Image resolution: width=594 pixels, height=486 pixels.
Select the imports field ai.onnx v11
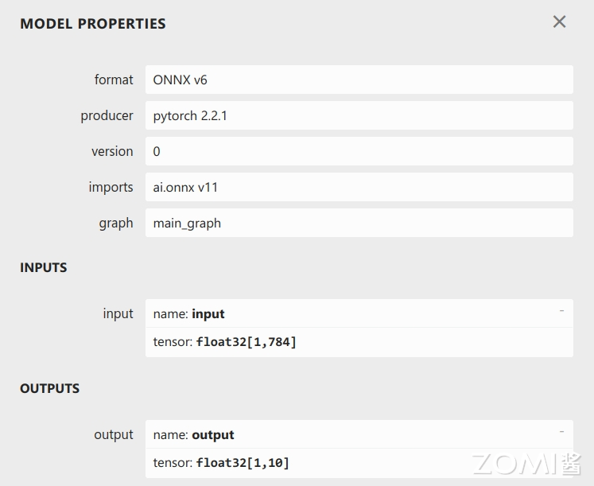pyautogui.click(x=359, y=187)
